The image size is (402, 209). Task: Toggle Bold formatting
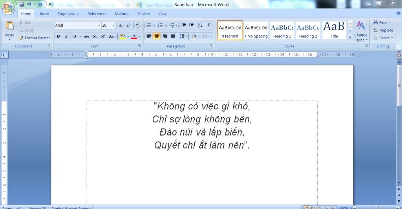point(58,36)
